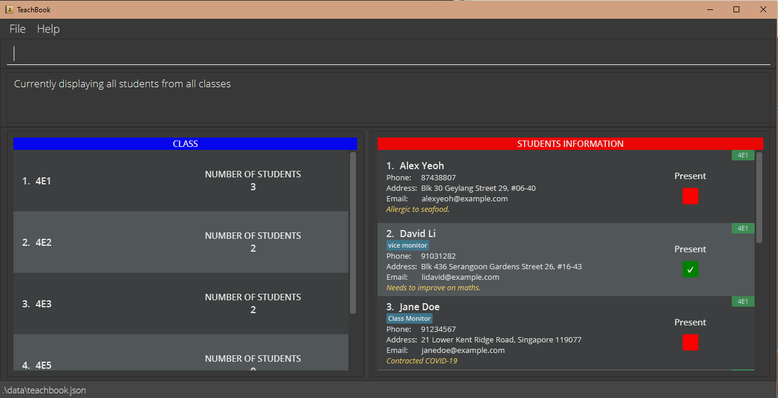Click the 4E1 class tag on David Li
The width and height of the screenshot is (778, 398).
coord(742,229)
